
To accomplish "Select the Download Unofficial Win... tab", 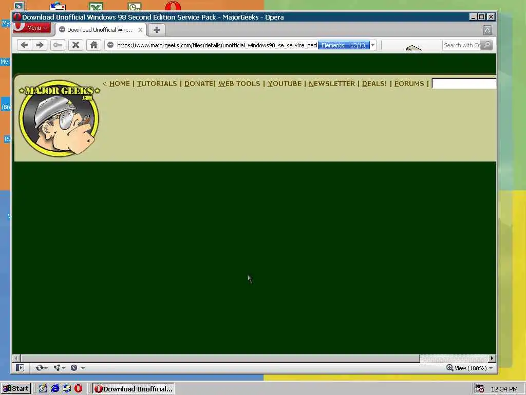I will point(100,30).
